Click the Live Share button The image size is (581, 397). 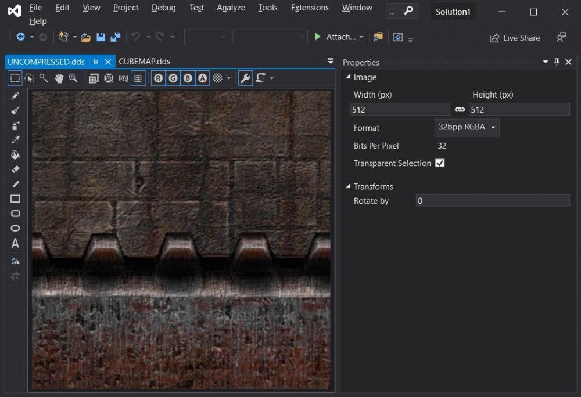(x=515, y=37)
